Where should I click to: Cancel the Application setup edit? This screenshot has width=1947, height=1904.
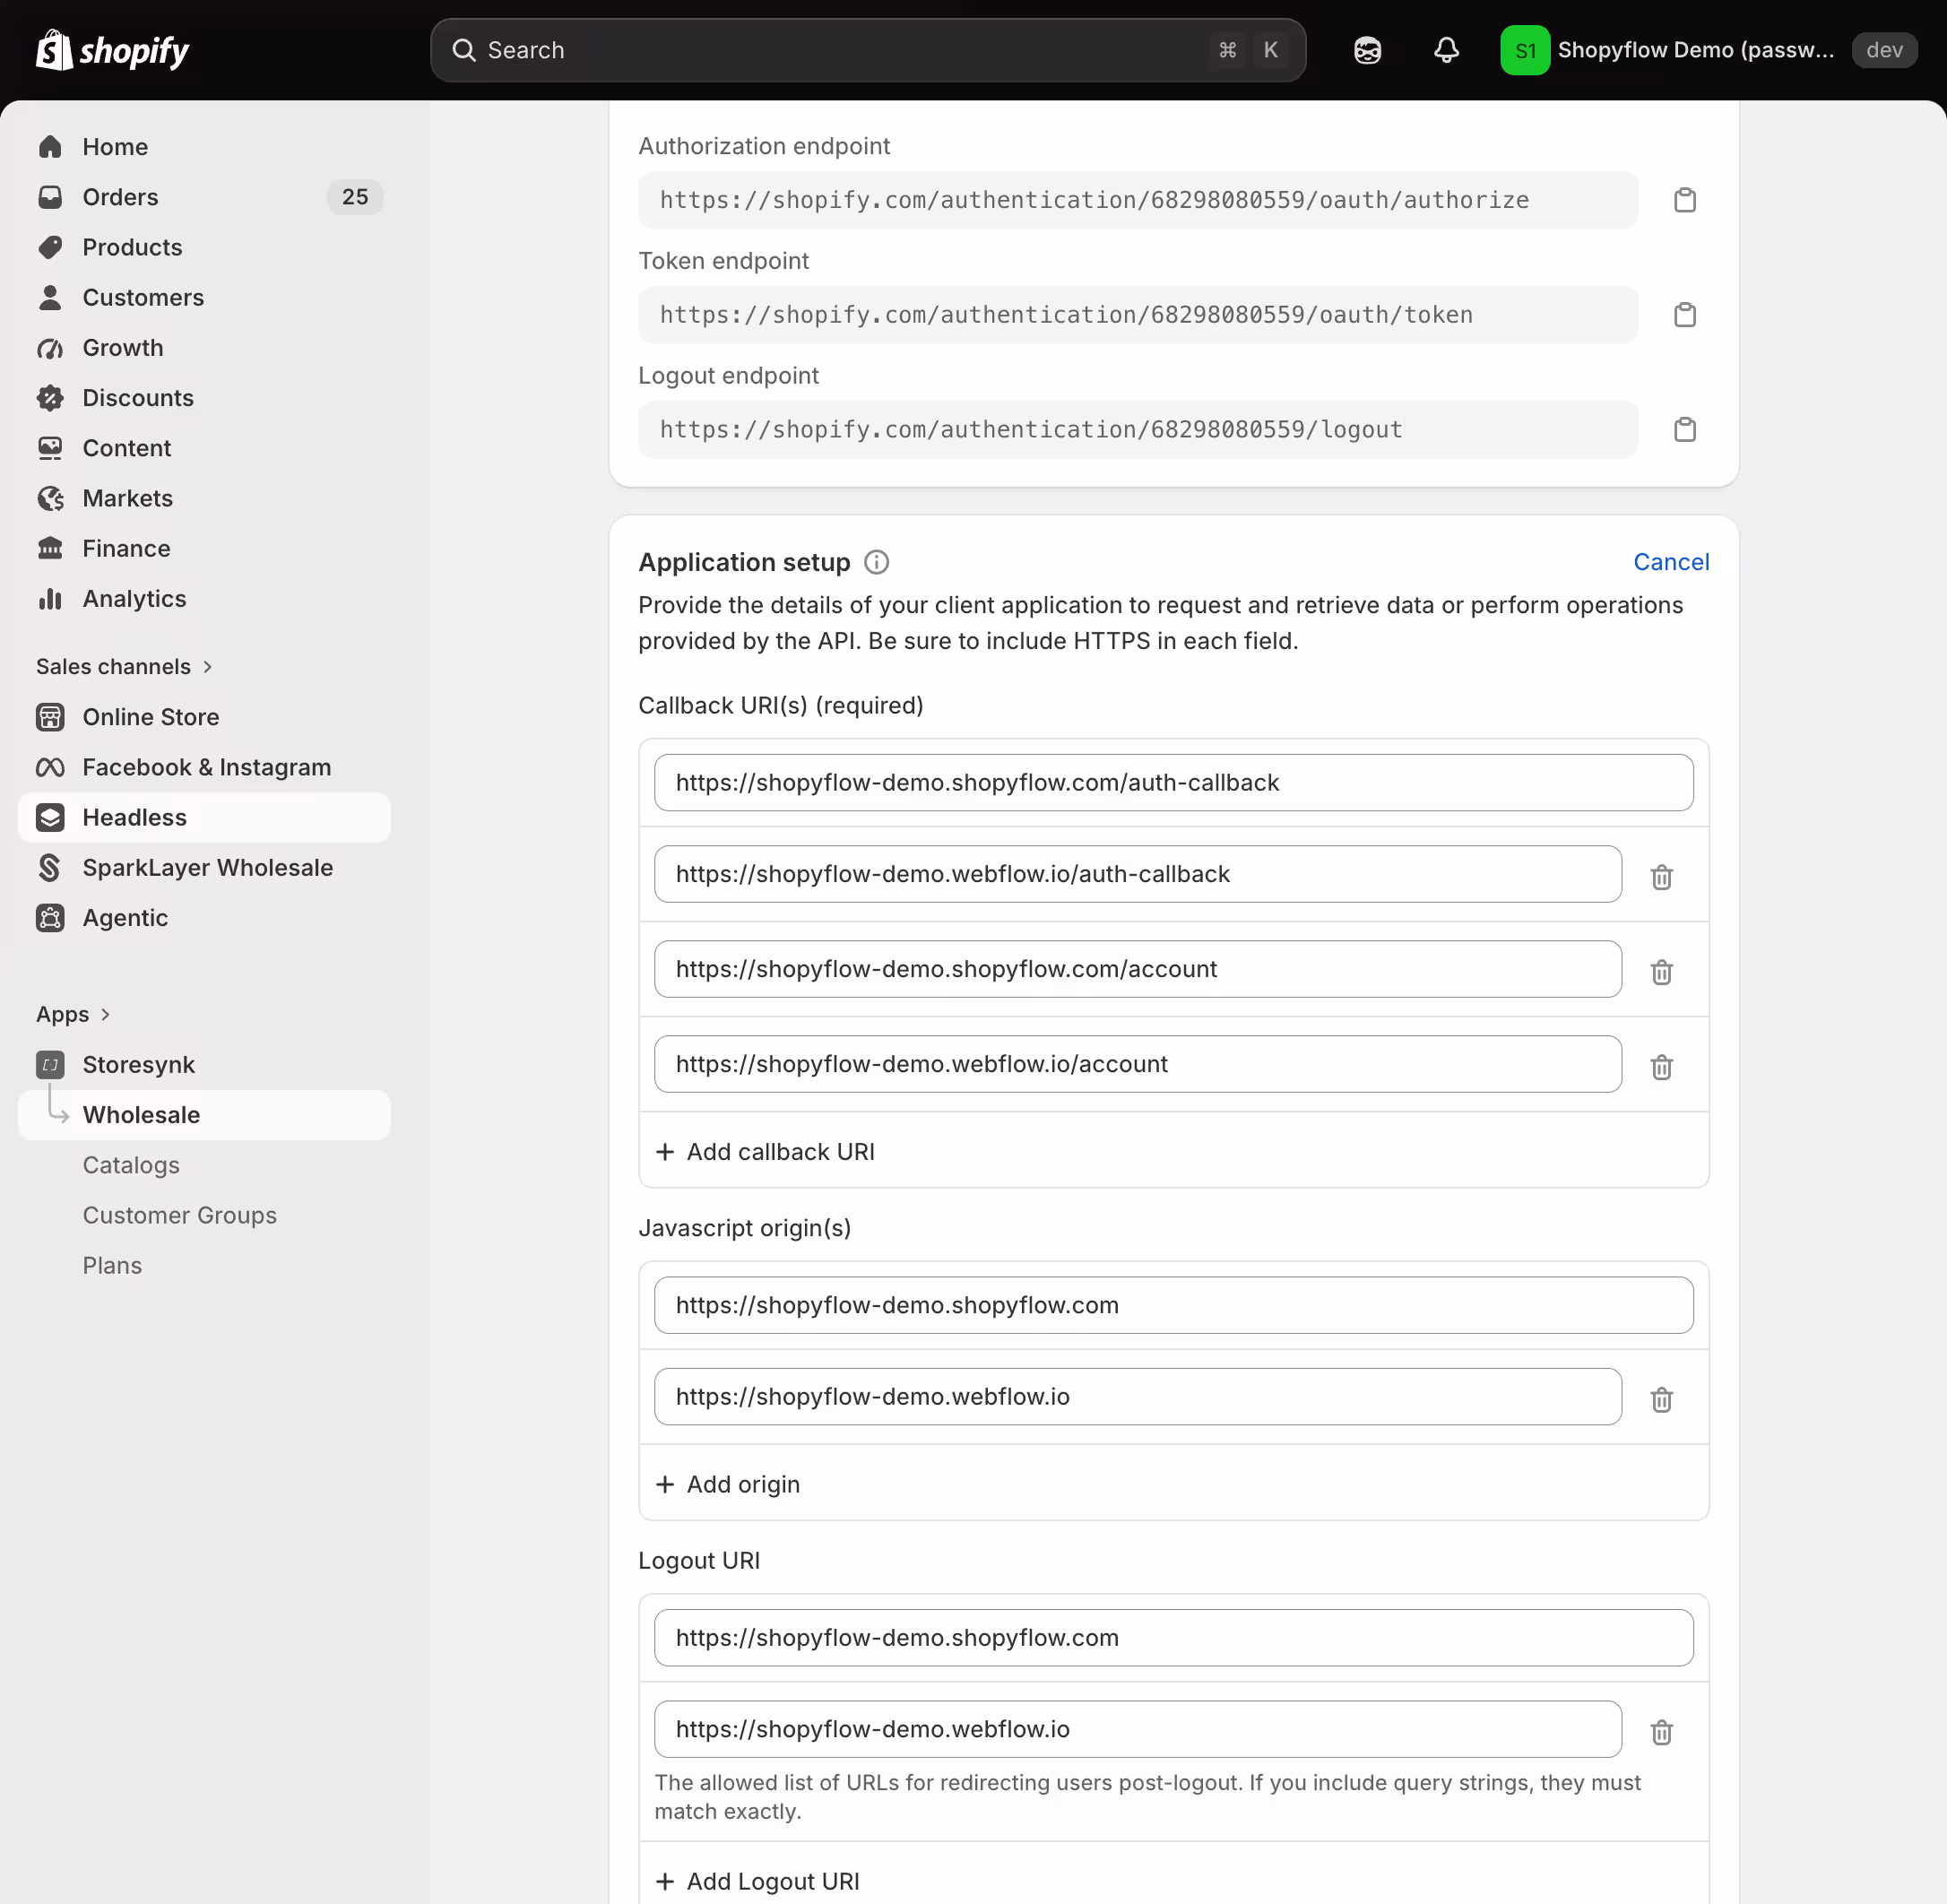(1671, 562)
